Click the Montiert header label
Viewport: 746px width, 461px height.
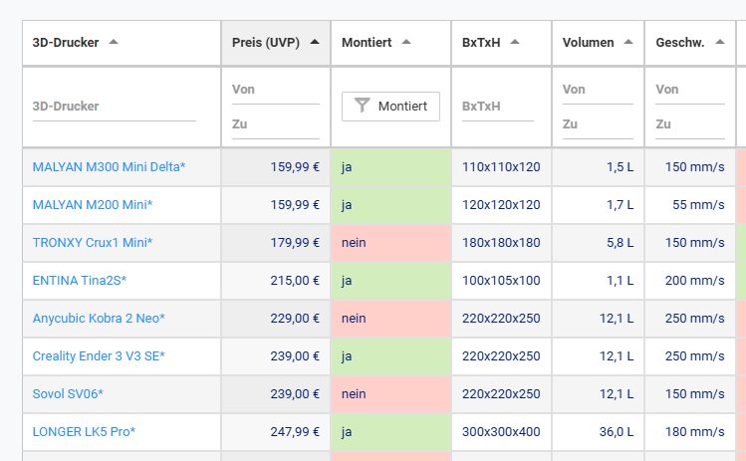click(x=367, y=43)
